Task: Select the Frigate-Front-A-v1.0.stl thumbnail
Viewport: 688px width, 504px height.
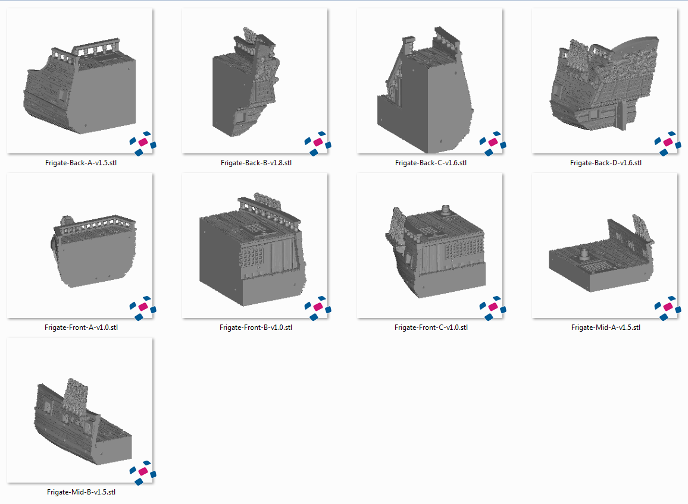Action: click(x=80, y=245)
